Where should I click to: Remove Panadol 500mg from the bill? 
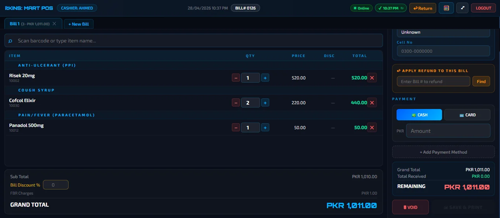tap(372, 128)
